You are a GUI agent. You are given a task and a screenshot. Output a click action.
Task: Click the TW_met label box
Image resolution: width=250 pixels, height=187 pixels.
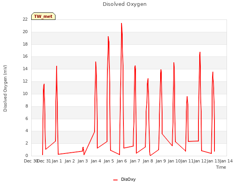tap(43, 16)
